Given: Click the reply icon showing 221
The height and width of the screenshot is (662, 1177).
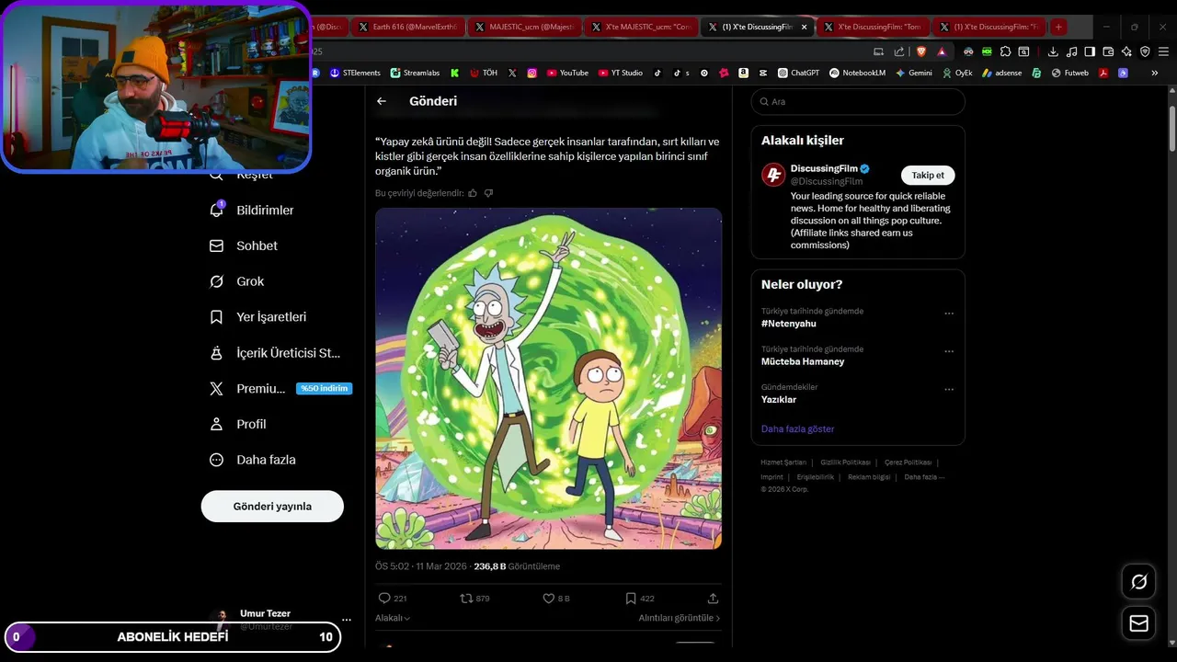Looking at the screenshot, I should pos(384,598).
